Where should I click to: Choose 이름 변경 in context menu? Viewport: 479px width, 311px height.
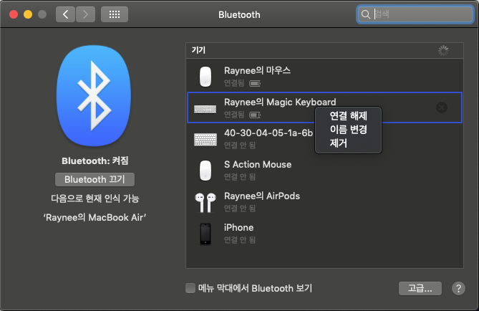point(348,130)
